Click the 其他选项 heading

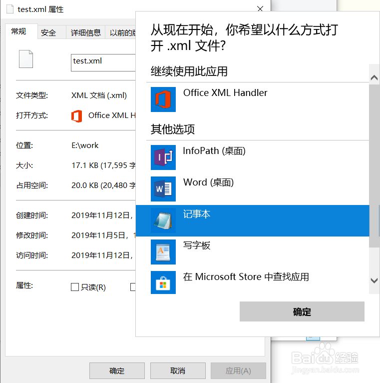(x=173, y=129)
